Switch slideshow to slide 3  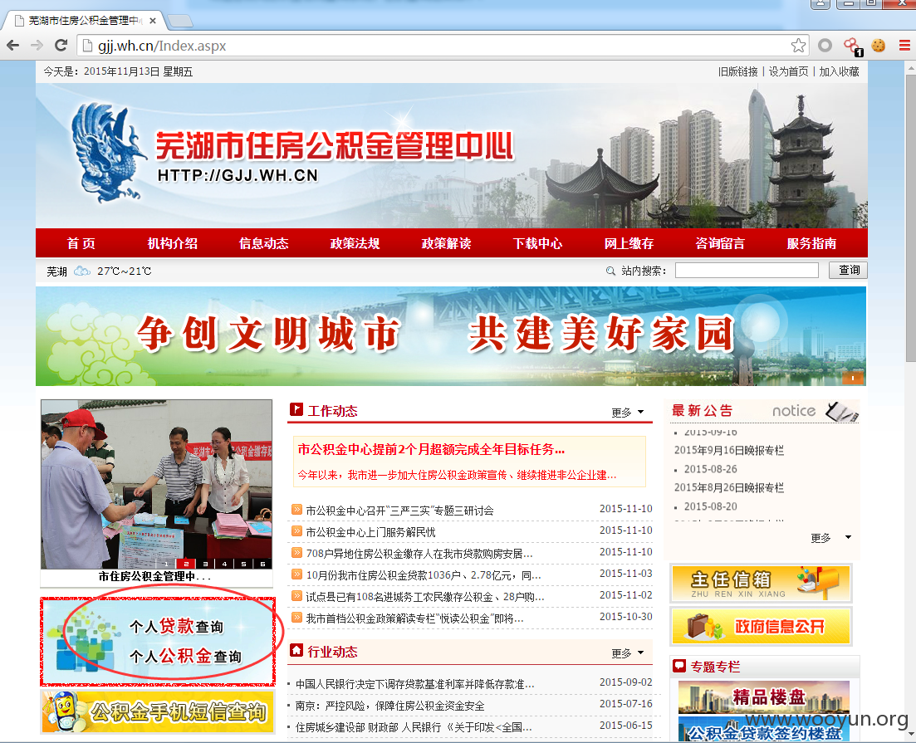point(205,564)
